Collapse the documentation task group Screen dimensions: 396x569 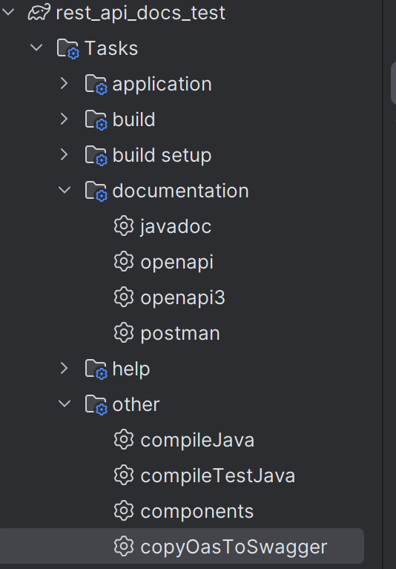click(x=65, y=190)
